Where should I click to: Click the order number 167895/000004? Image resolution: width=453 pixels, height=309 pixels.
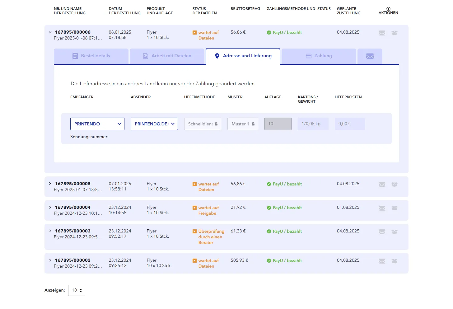pyautogui.click(x=73, y=207)
